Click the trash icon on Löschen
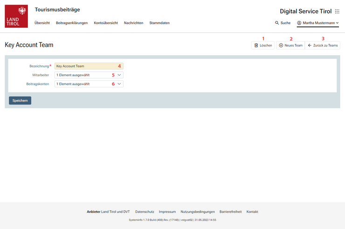This screenshot has width=345, height=229. pyautogui.click(x=256, y=46)
